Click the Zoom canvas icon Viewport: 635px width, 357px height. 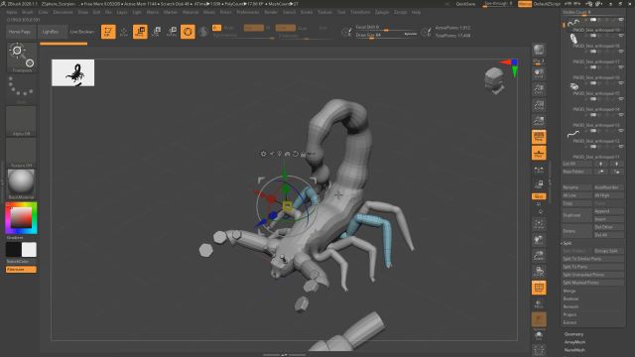click(539, 89)
